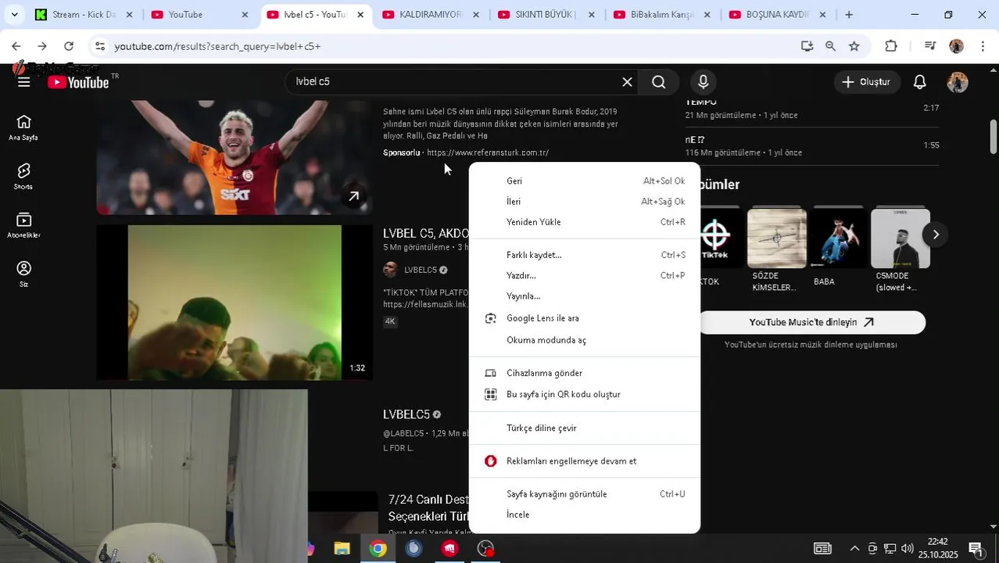Open the Chrome profile avatar
This screenshot has width=999, height=563.
tap(956, 46)
